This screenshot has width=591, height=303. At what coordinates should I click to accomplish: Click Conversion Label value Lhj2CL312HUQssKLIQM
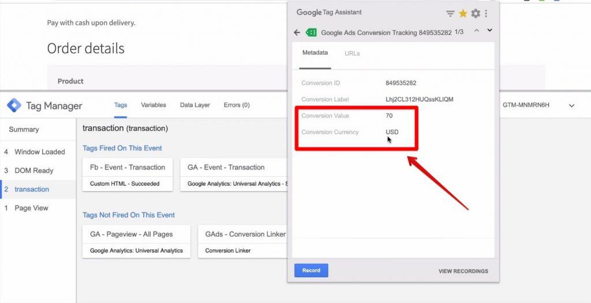tap(420, 100)
